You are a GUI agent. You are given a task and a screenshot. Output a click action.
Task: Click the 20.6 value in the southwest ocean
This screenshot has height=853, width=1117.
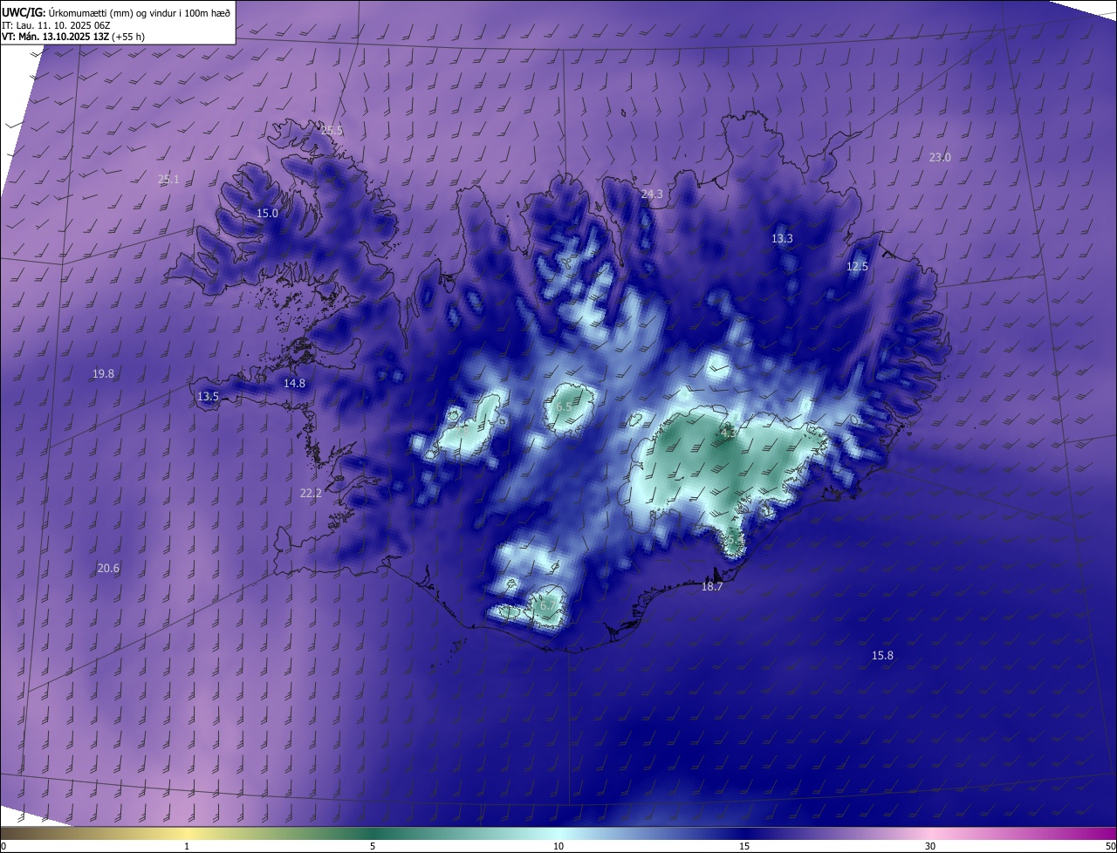click(108, 569)
